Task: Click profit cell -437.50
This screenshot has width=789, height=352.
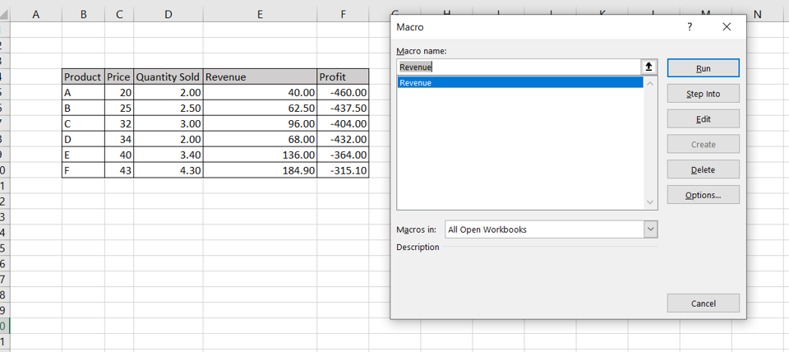Action: (x=343, y=109)
